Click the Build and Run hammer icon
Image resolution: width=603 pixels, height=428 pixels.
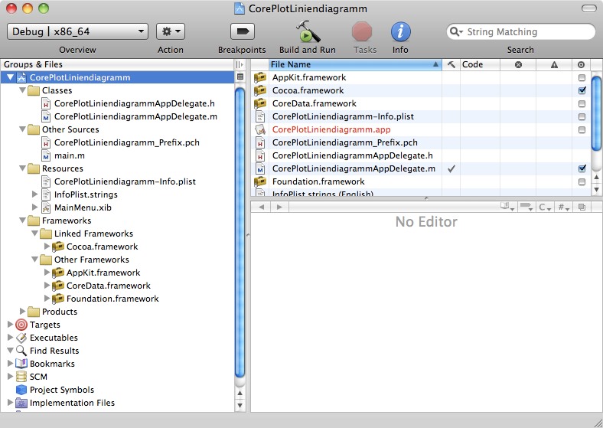coord(307,32)
